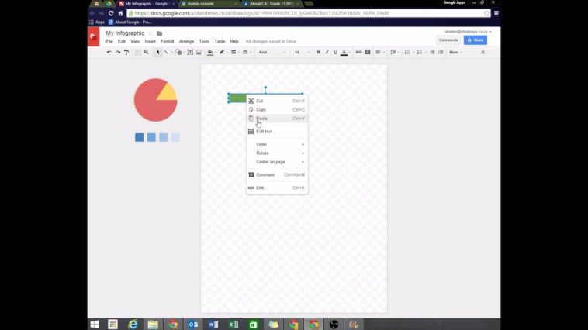The height and width of the screenshot is (330, 588).
Task: Expand the Order submenu
Action: 277,144
